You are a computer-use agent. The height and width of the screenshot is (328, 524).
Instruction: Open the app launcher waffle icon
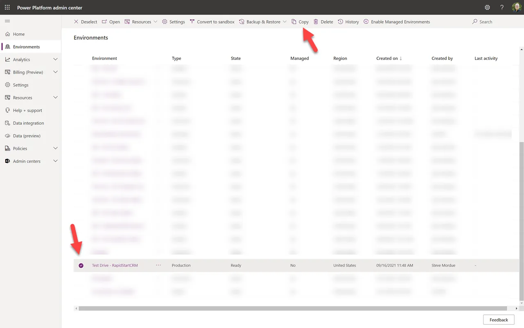click(7, 7)
